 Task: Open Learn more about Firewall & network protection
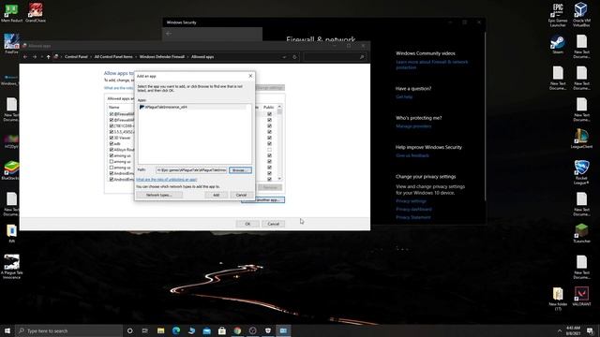[431, 65]
